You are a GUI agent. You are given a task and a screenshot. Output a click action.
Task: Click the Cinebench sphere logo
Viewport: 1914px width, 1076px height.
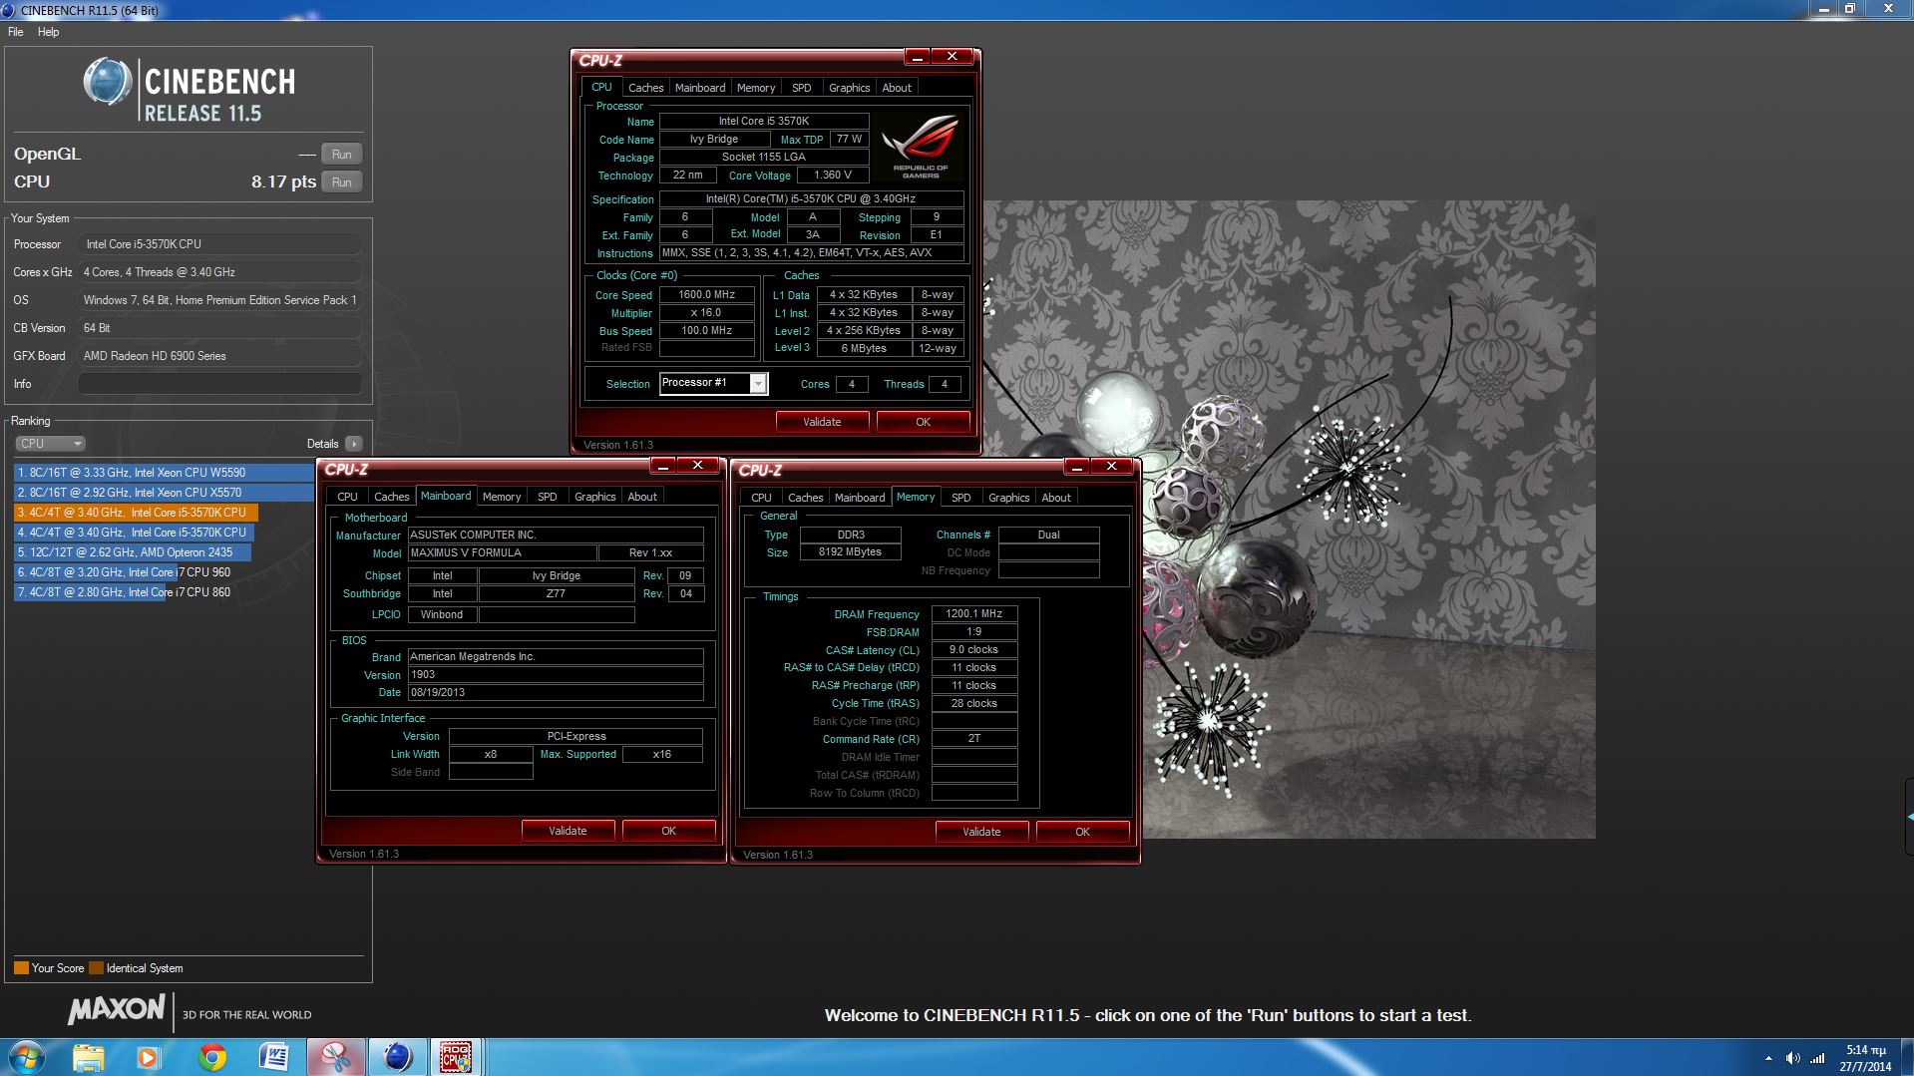pos(108,82)
